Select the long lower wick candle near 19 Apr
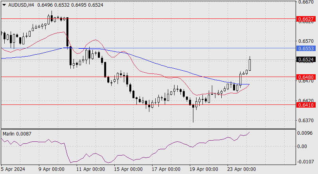Image resolution: width=318 pixels, height=174 pixels. coord(193,112)
